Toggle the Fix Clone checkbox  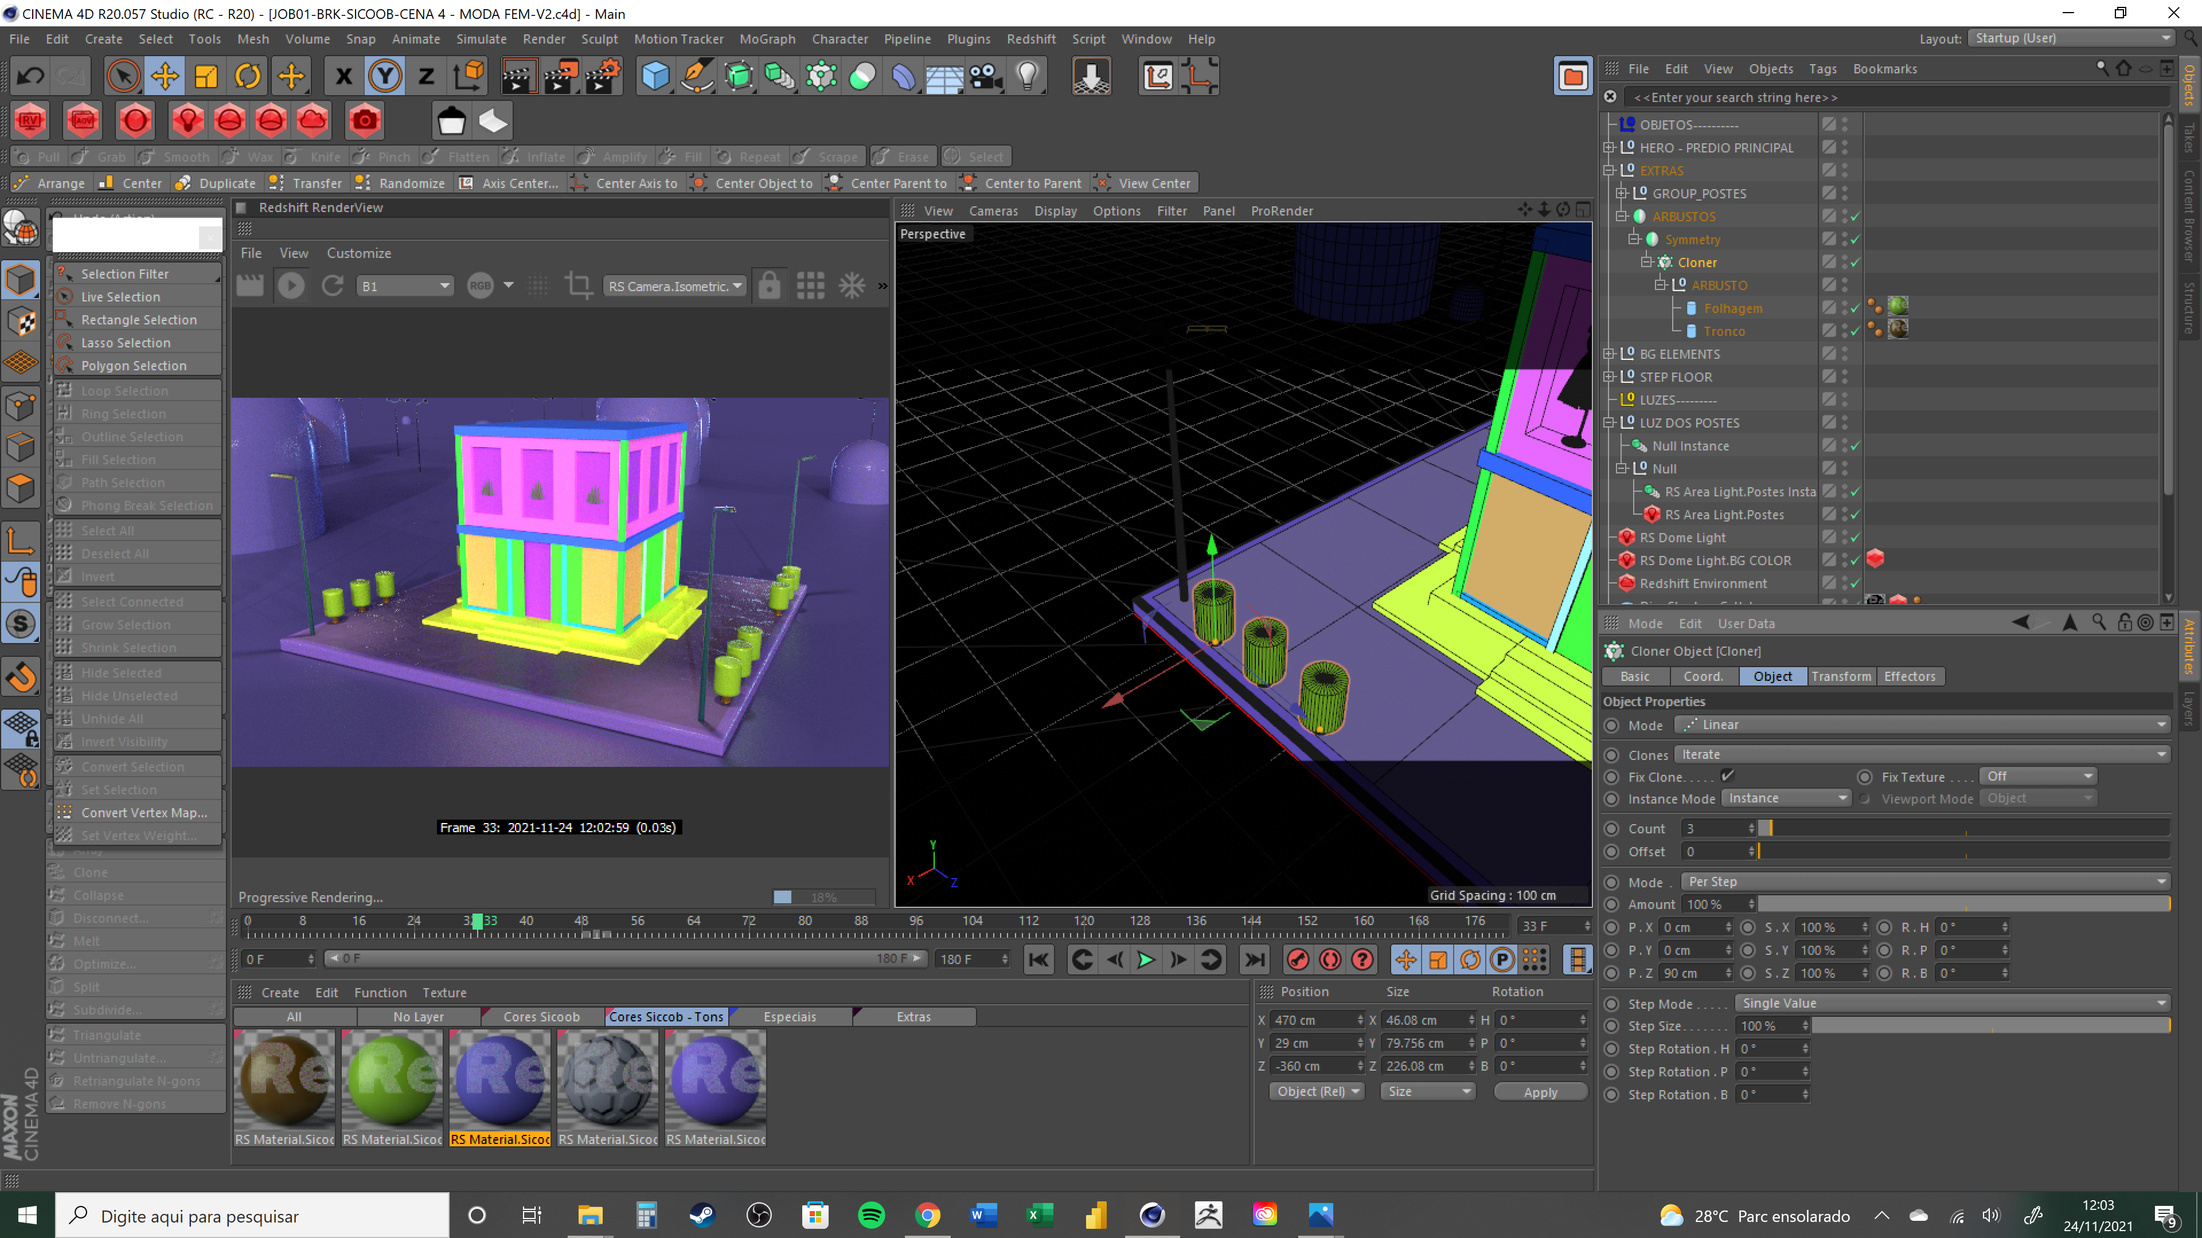[1728, 776]
